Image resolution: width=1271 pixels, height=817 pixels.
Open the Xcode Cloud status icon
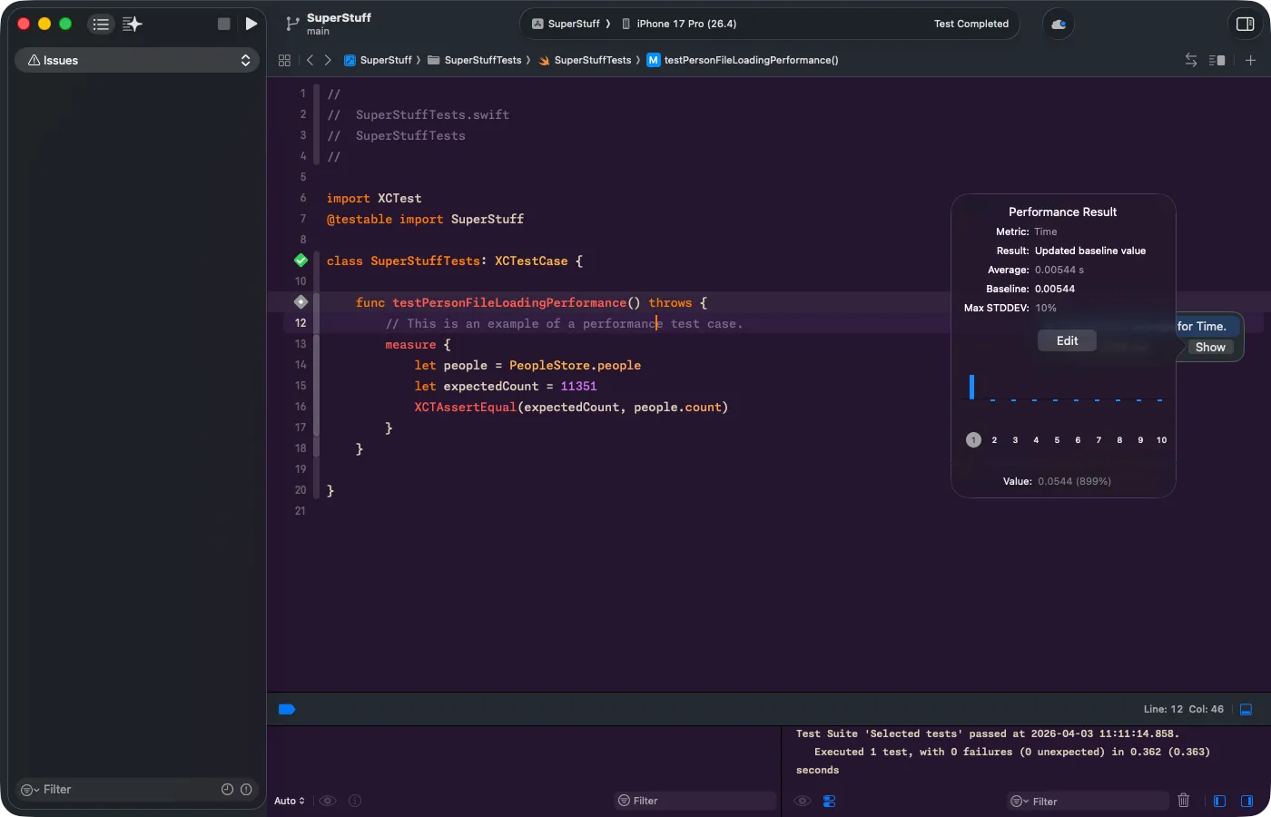1059,25
